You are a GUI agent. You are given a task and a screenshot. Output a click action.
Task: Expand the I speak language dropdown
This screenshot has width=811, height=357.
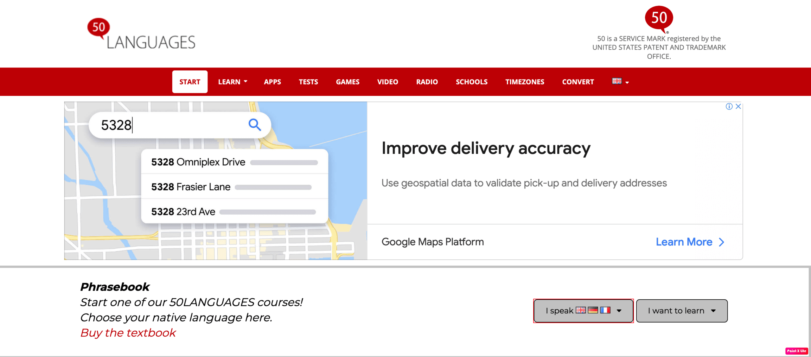tap(584, 310)
